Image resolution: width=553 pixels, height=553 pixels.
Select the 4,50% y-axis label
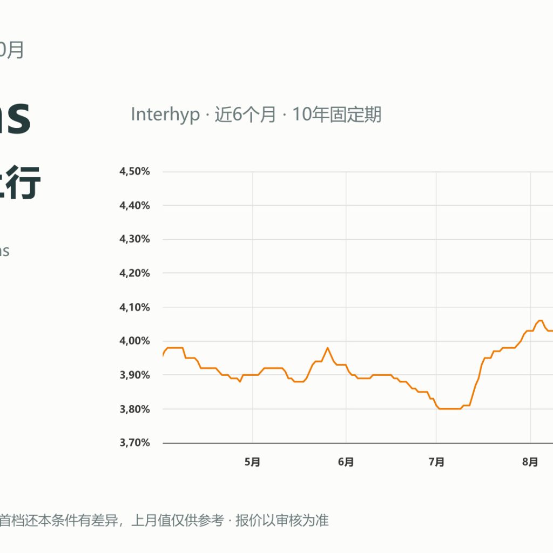[x=134, y=171]
